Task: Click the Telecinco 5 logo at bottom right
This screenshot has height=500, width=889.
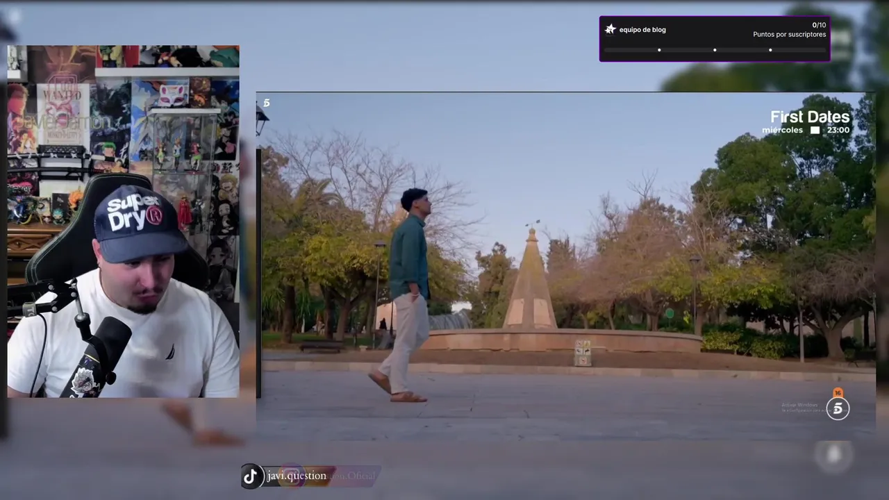Action: click(x=838, y=409)
